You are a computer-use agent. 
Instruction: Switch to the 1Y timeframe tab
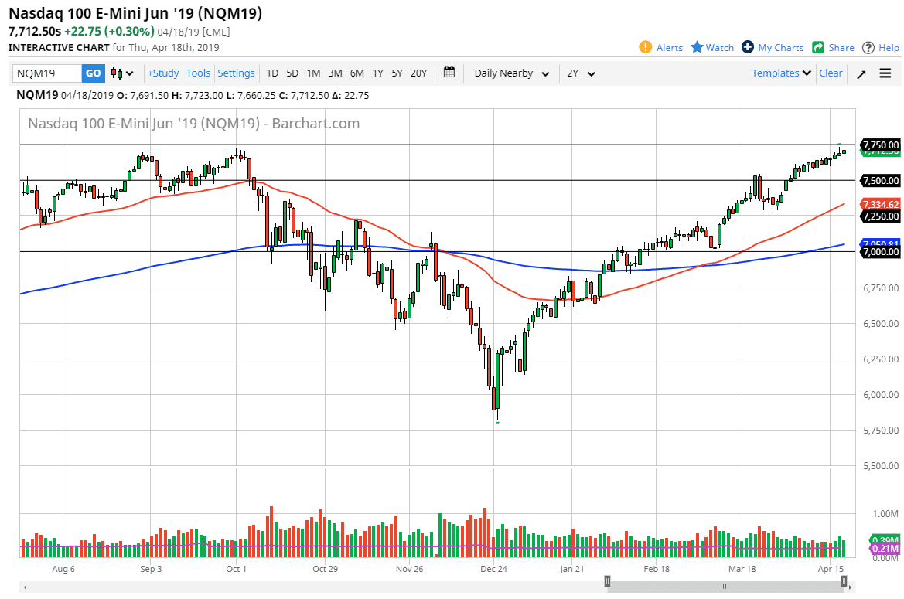377,73
